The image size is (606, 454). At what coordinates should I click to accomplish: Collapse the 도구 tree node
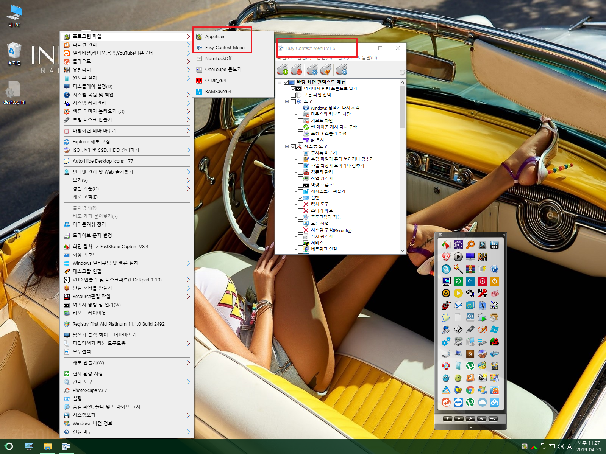click(x=287, y=101)
